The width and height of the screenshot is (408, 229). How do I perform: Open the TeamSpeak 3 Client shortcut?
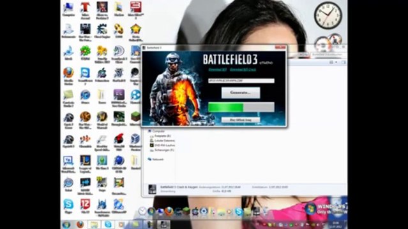(119, 54)
